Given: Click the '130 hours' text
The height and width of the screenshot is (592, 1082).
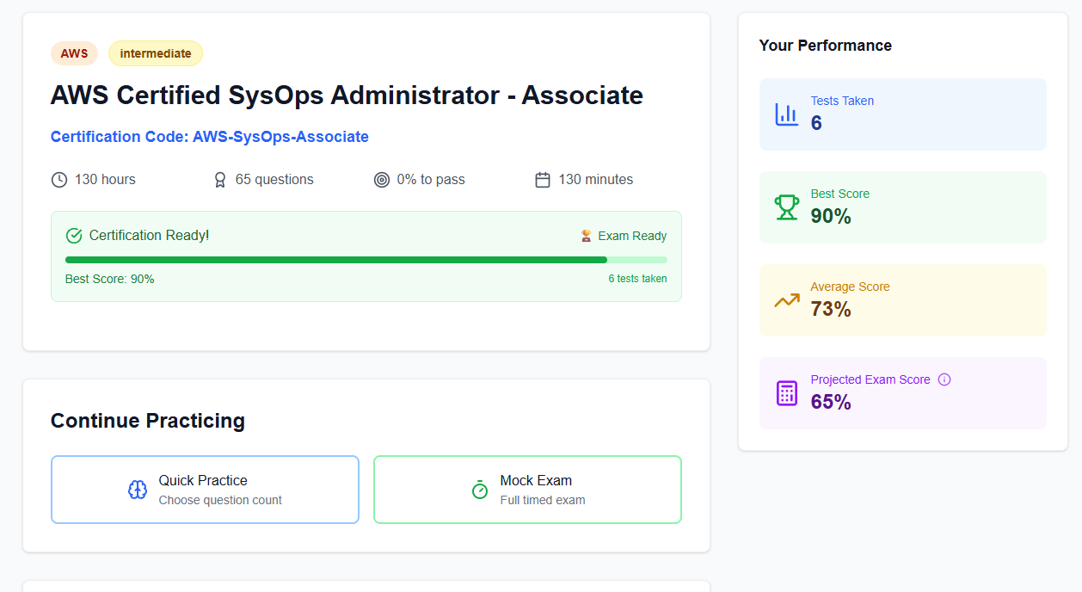Looking at the screenshot, I should [x=105, y=180].
